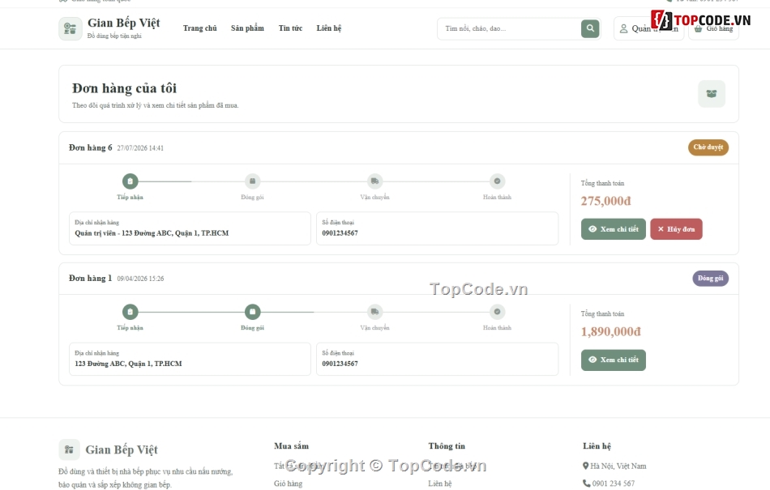Screen dimensions: 770x490
Task: Click phone number 0901234567 in Đơn hàng 1
Action: coord(340,364)
